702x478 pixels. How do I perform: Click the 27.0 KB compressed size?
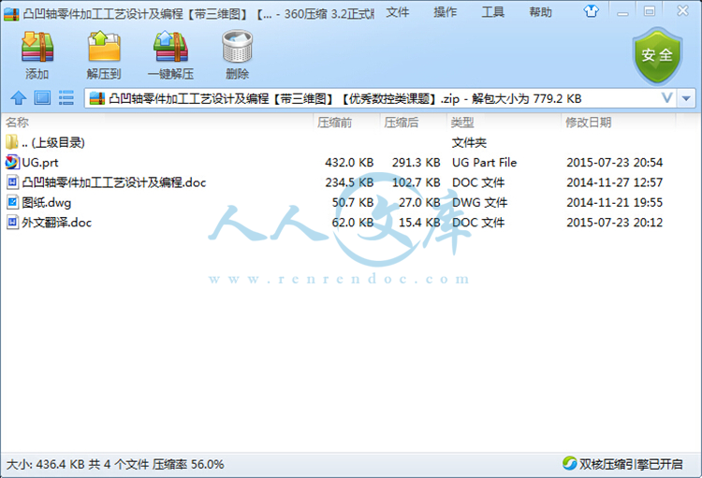coord(419,203)
